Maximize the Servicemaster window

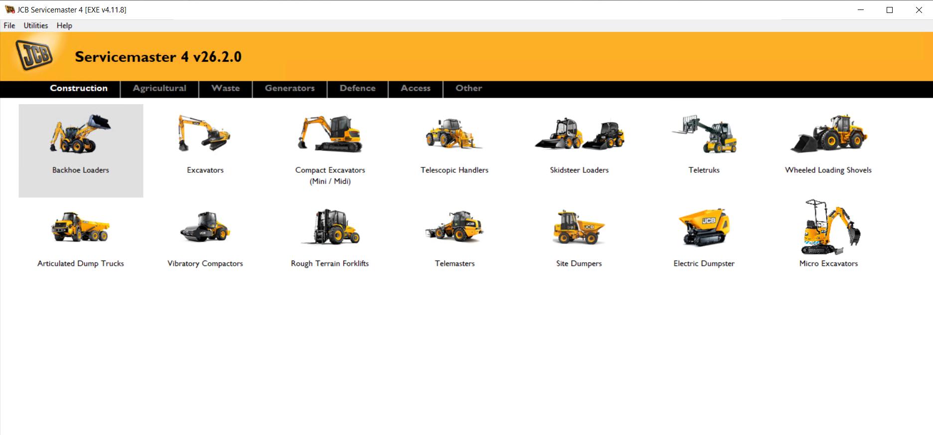pyautogui.click(x=889, y=10)
